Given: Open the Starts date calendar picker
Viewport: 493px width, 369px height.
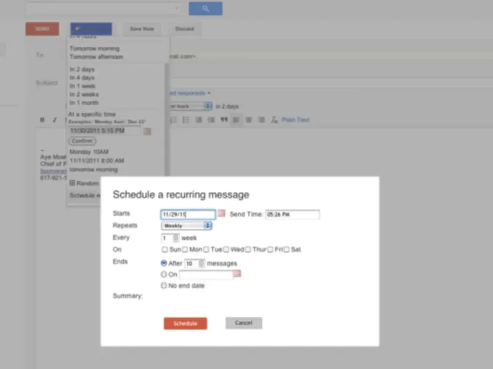Looking at the screenshot, I should coord(221,213).
